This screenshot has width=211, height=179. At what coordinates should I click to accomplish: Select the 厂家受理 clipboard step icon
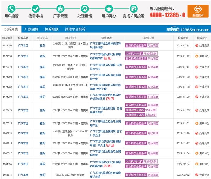(60, 8)
